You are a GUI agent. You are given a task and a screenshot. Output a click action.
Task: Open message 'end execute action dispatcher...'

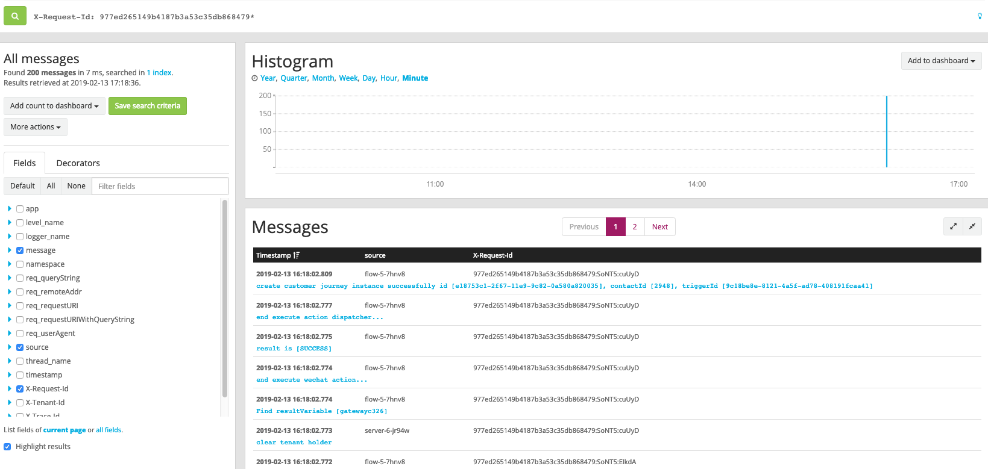point(319,317)
